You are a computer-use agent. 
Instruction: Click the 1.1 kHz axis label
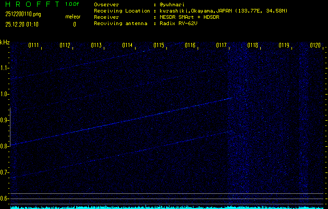click(4, 68)
